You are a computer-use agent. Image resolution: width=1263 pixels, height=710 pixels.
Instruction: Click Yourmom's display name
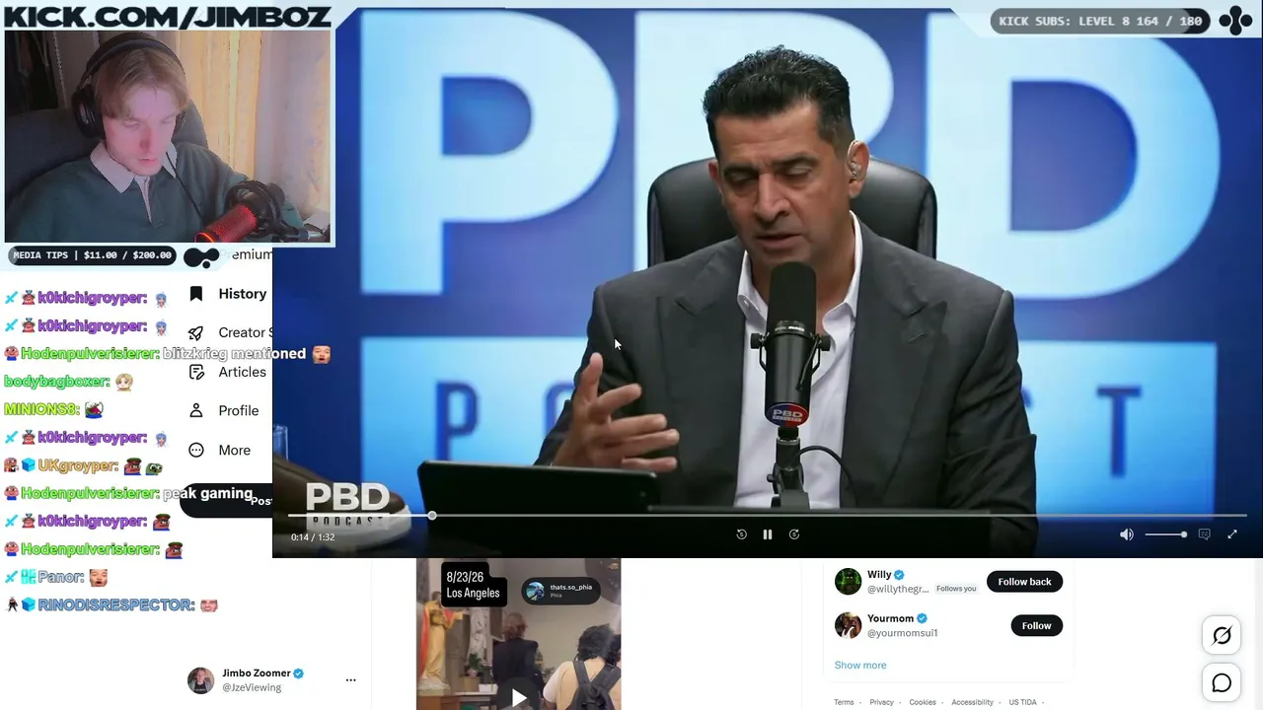890,618
